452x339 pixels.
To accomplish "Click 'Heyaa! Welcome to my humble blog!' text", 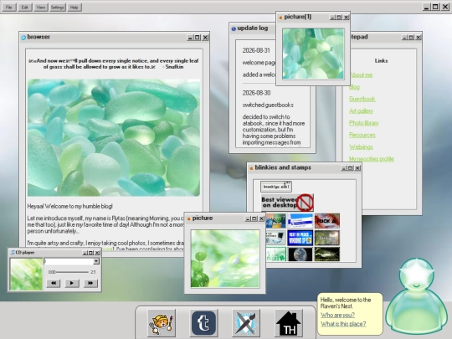I will [70, 207].
